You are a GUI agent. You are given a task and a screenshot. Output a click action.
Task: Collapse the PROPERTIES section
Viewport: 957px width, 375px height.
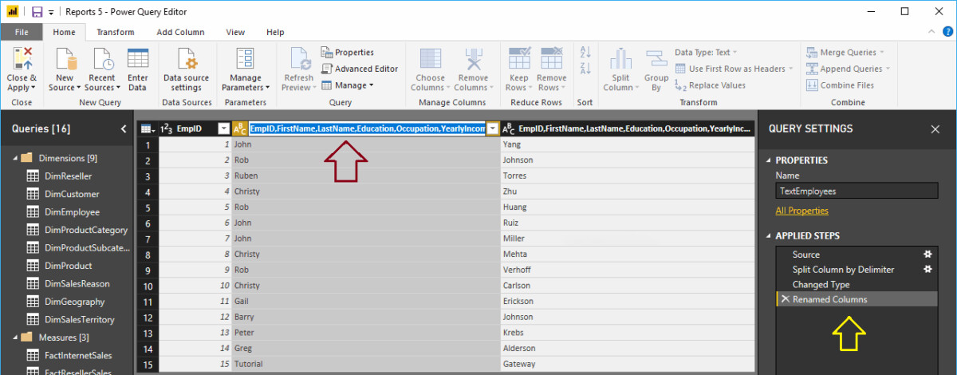[768, 160]
